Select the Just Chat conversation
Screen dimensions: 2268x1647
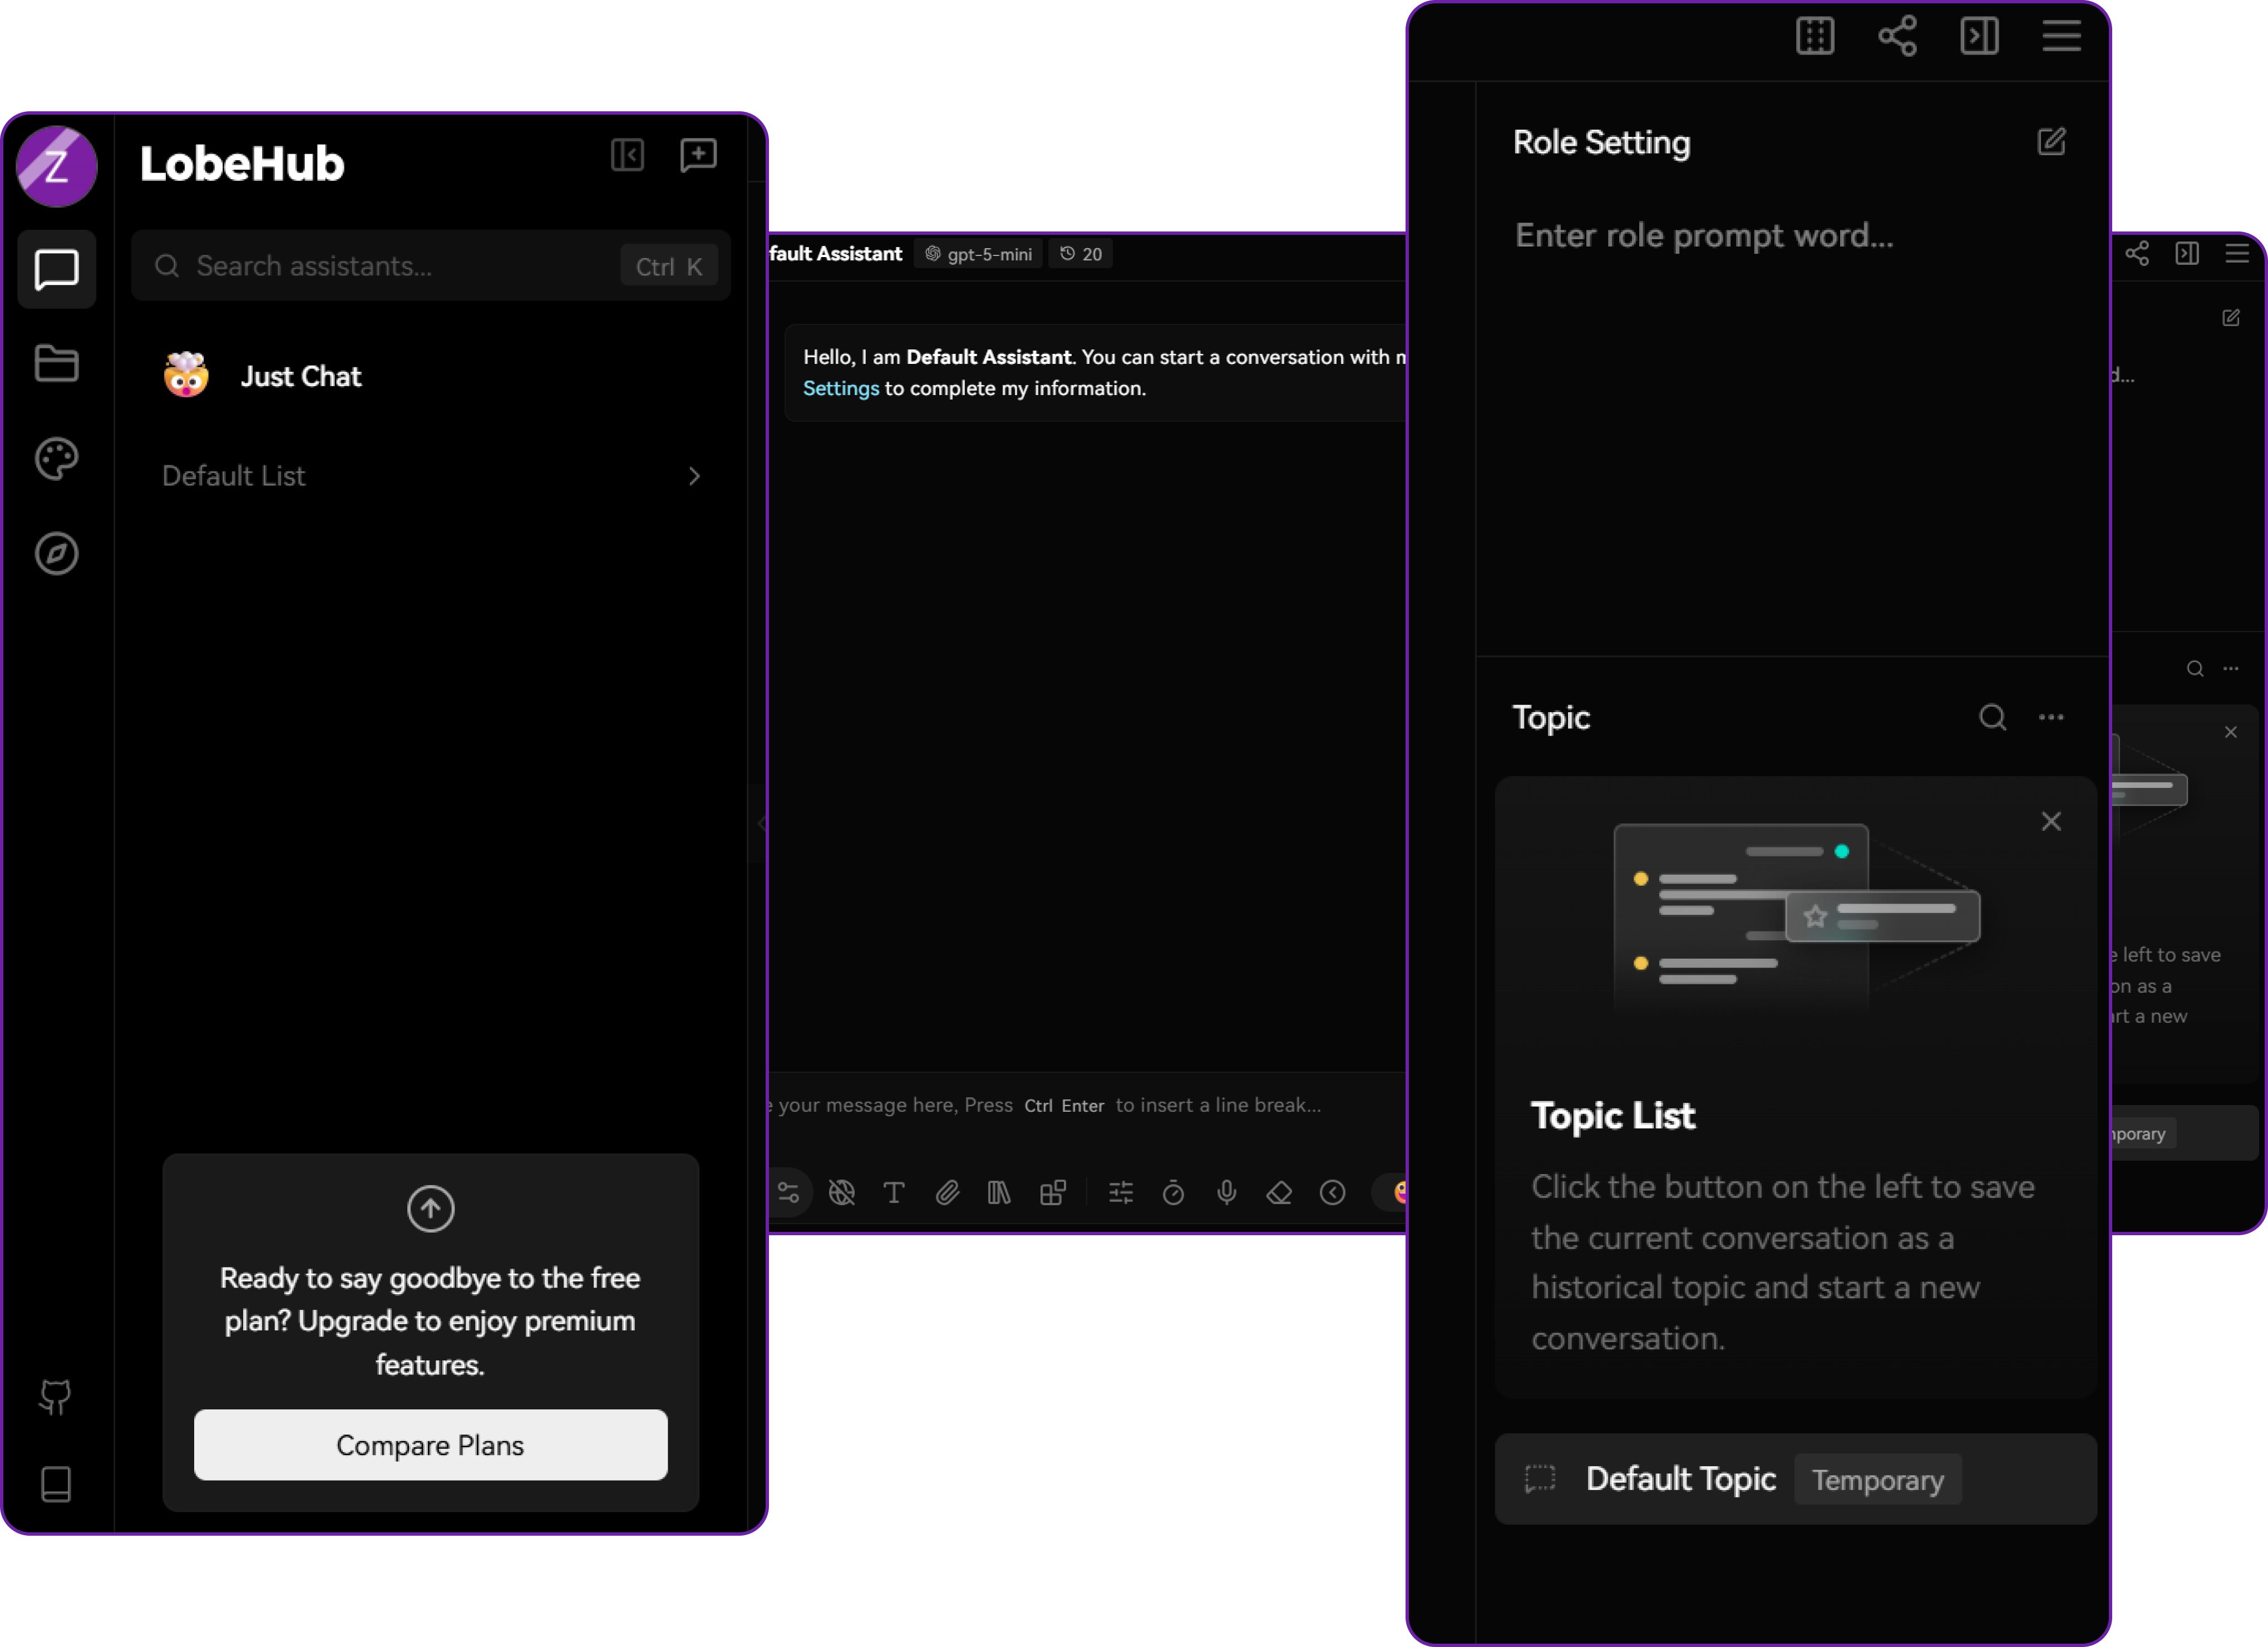click(x=300, y=376)
